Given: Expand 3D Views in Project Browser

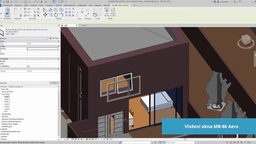Looking at the screenshot, I should (5, 116).
